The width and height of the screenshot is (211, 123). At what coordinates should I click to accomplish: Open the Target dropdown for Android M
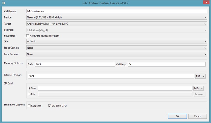tap(117, 24)
